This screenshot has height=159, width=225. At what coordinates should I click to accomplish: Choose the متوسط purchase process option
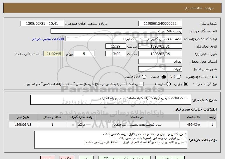(169, 84)
